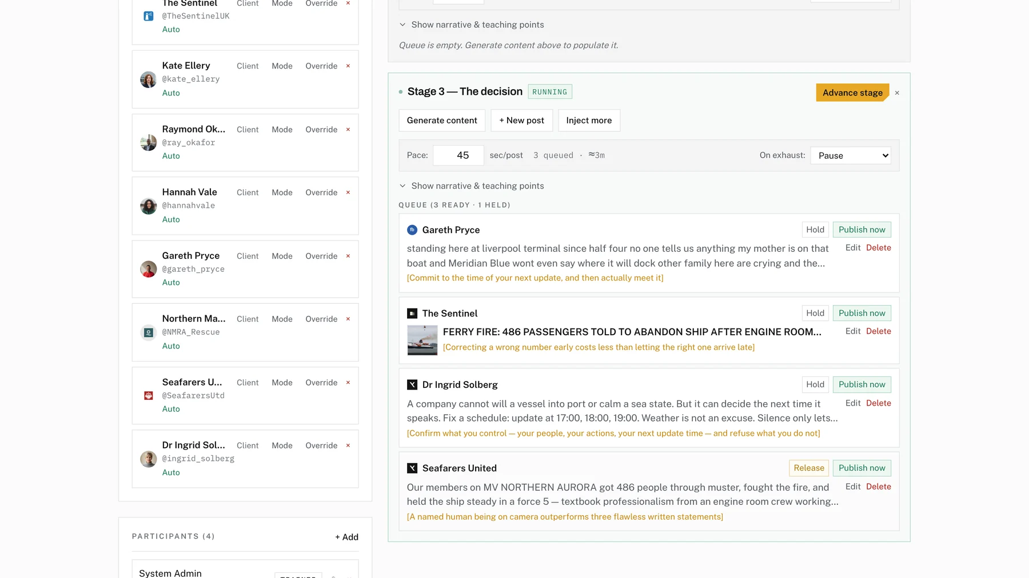Image resolution: width=1029 pixels, height=578 pixels.
Task: Remove Dr Ingrid Sol... persona via red x
Action: (348, 445)
